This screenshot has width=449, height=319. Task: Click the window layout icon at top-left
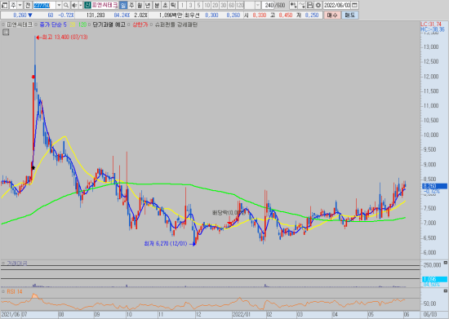pyautogui.click(x=4, y=5)
